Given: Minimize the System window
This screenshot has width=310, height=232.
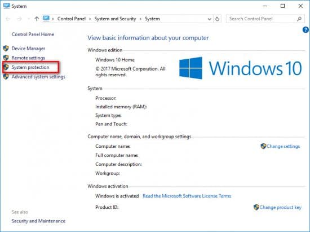Looking at the screenshot, I should pos(265,6).
